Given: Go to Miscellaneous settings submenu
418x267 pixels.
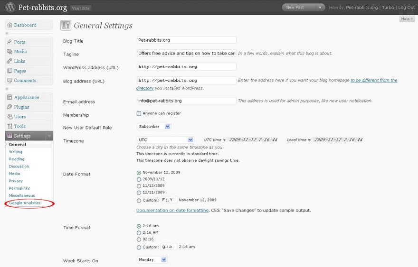Looking at the screenshot, I should [22, 195].
